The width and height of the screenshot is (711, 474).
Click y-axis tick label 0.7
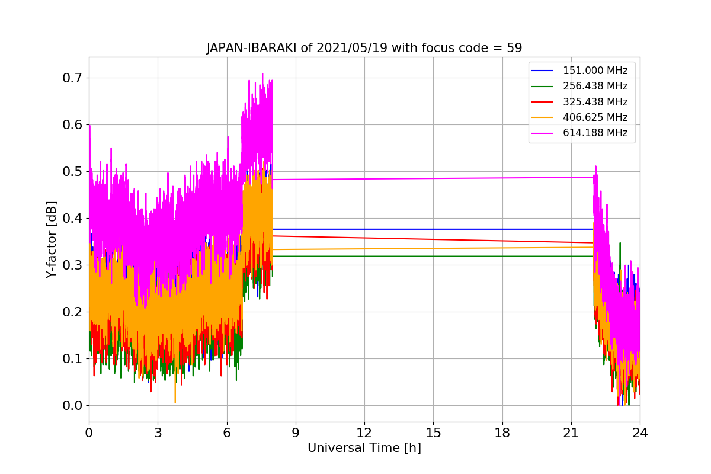pyautogui.click(x=73, y=78)
